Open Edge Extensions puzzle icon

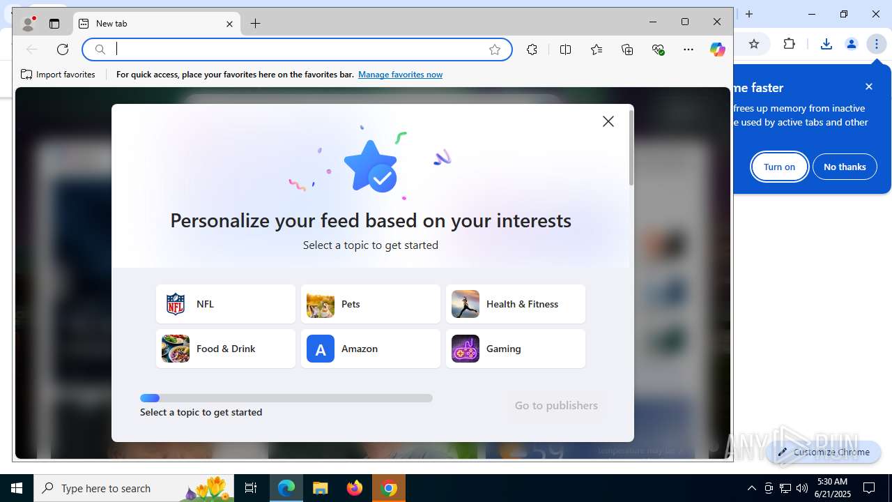tap(532, 50)
